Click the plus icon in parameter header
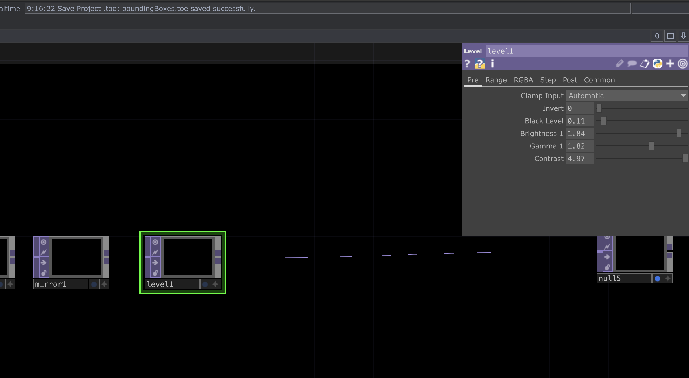This screenshot has width=689, height=378. [x=670, y=63]
